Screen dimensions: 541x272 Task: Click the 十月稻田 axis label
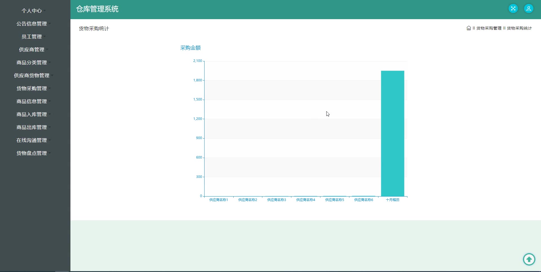[393, 200]
